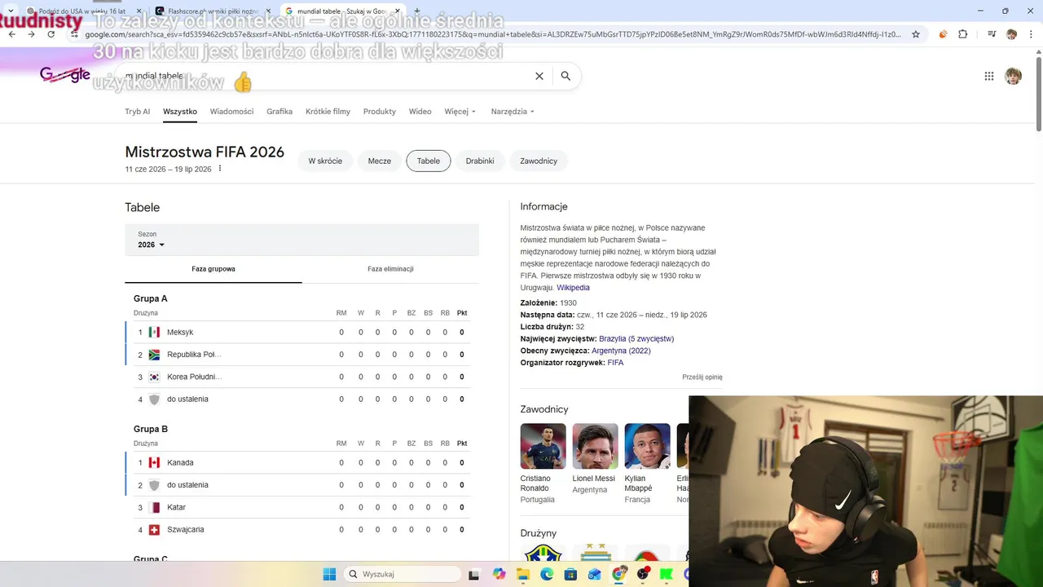
Task: Open the Chrome profile picture in toolbar
Action: click(1011, 34)
